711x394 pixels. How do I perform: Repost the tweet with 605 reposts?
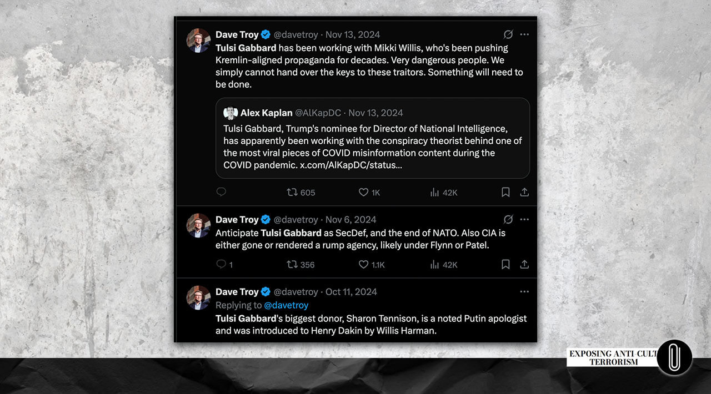coord(292,192)
